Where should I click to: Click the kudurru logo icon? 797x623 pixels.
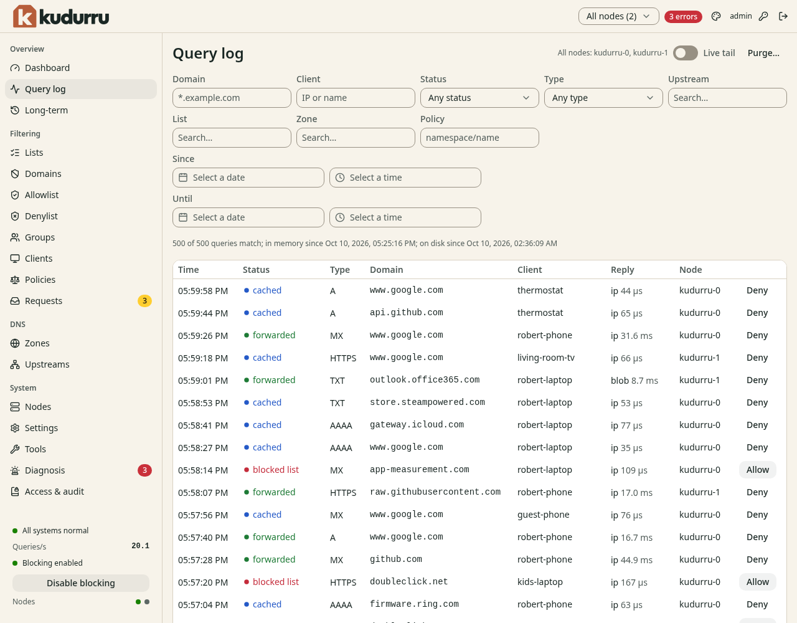tap(25, 16)
